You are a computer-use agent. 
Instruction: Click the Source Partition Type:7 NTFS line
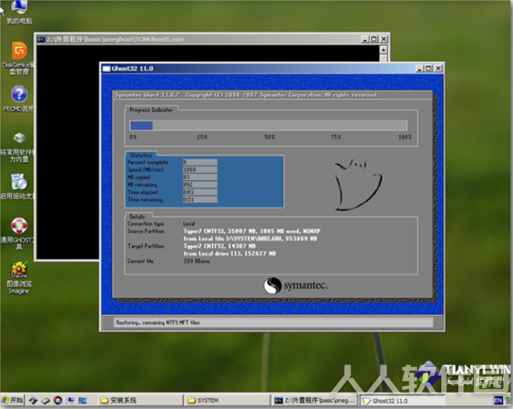tap(251, 231)
